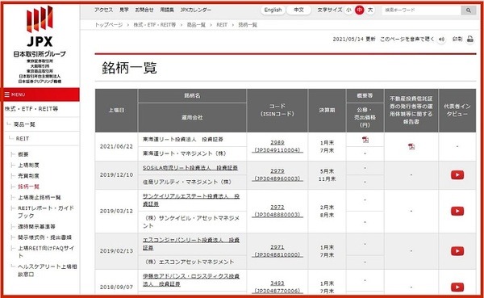Open お問合せ in top navigation
Image resolution: width=484 pixels, height=298 pixels.
pyautogui.click(x=144, y=10)
